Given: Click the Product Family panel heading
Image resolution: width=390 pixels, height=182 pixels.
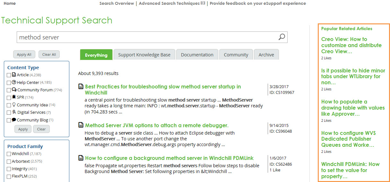Looking at the screenshot, I should [25, 146].
